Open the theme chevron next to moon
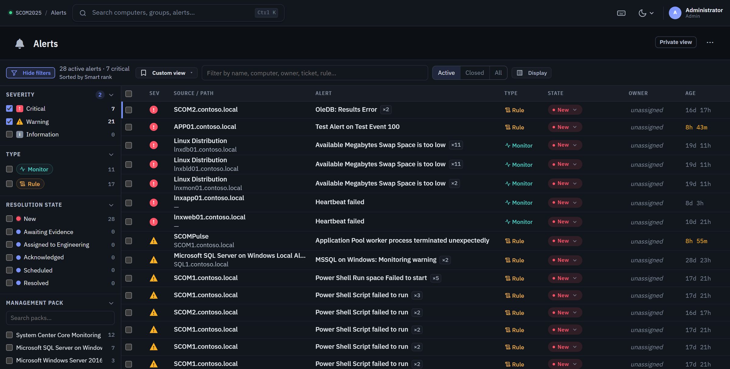The height and width of the screenshot is (369, 730). [x=652, y=13]
